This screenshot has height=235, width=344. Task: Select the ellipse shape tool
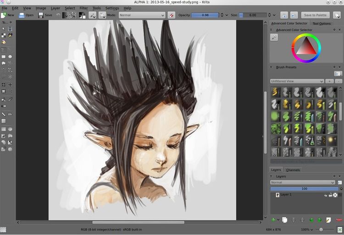10,57
